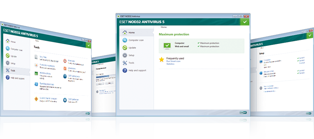Open Computer scan in Tools window sidebar
314x139 pixels.
[x=17, y=50]
